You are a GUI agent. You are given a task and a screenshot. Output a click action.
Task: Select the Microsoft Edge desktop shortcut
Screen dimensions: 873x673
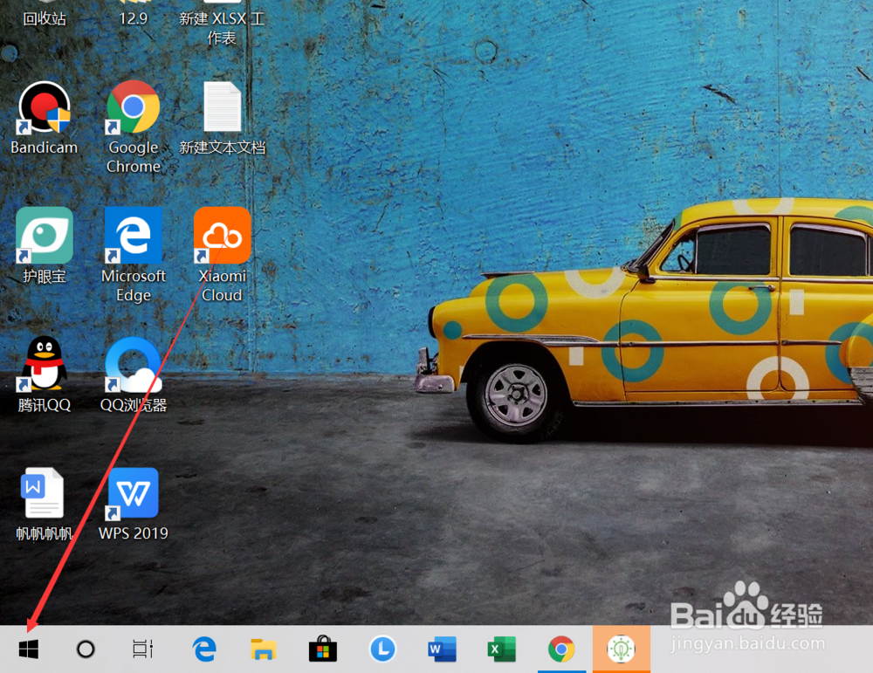tap(133, 255)
